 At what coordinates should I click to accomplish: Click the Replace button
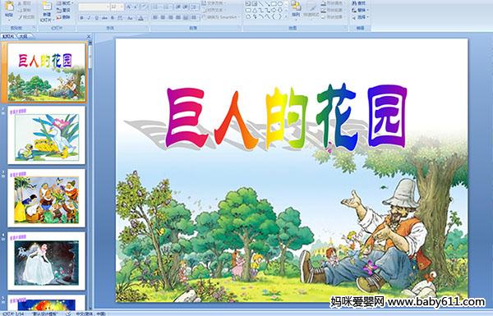click(359, 10)
